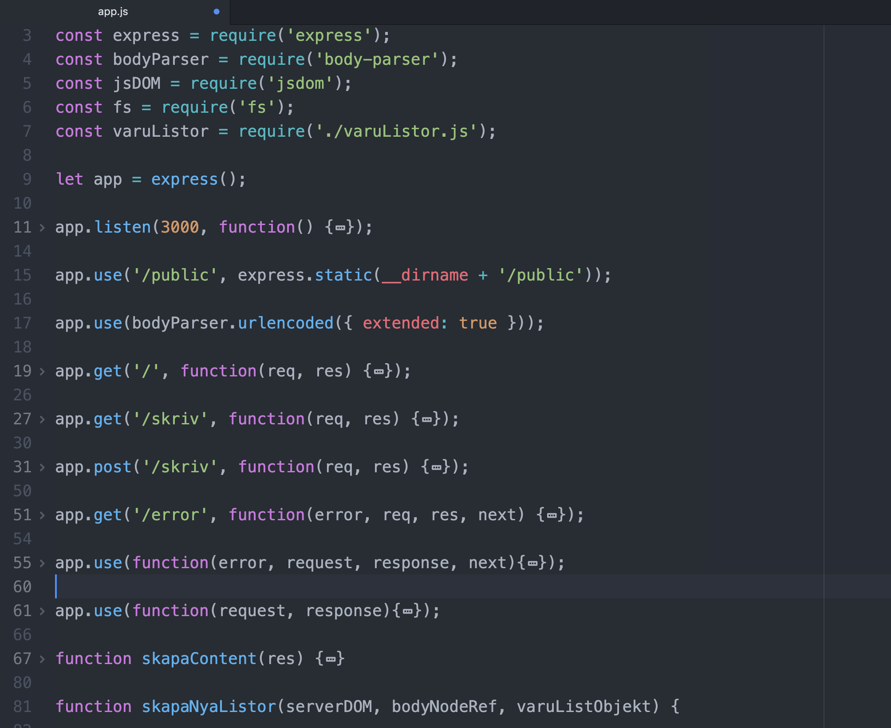
Task: Click modified dot indicator on app.js tab
Action: (x=217, y=12)
